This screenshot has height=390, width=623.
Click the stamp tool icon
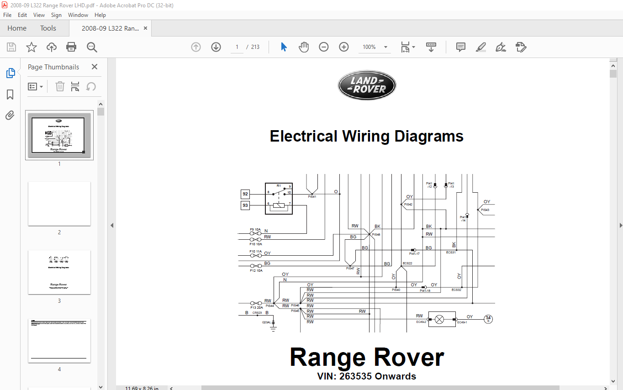(x=521, y=47)
